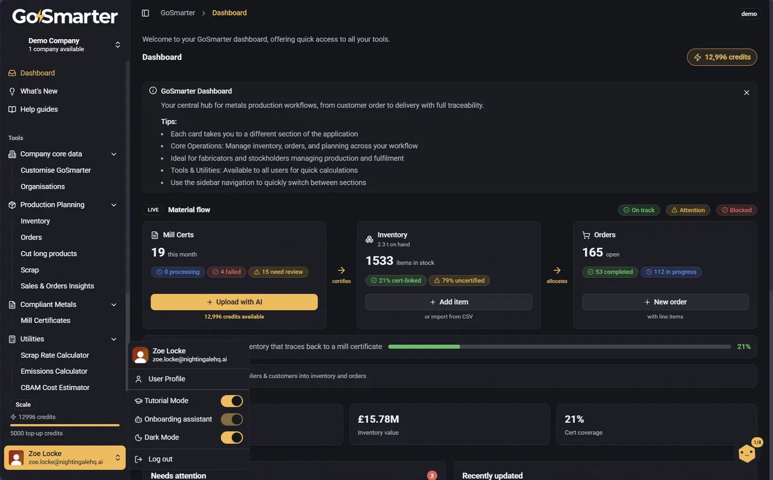Collapse the Company core data section
Viewport: 773px width, 480px height.
[114, 154]
